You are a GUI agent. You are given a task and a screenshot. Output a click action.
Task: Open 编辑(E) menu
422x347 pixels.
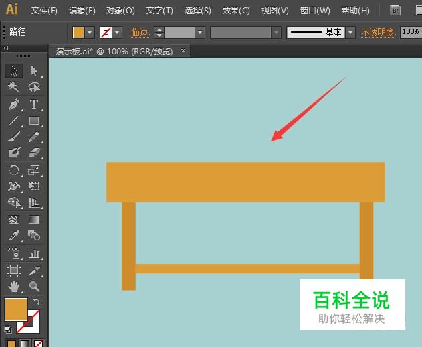tap(82, 11)
